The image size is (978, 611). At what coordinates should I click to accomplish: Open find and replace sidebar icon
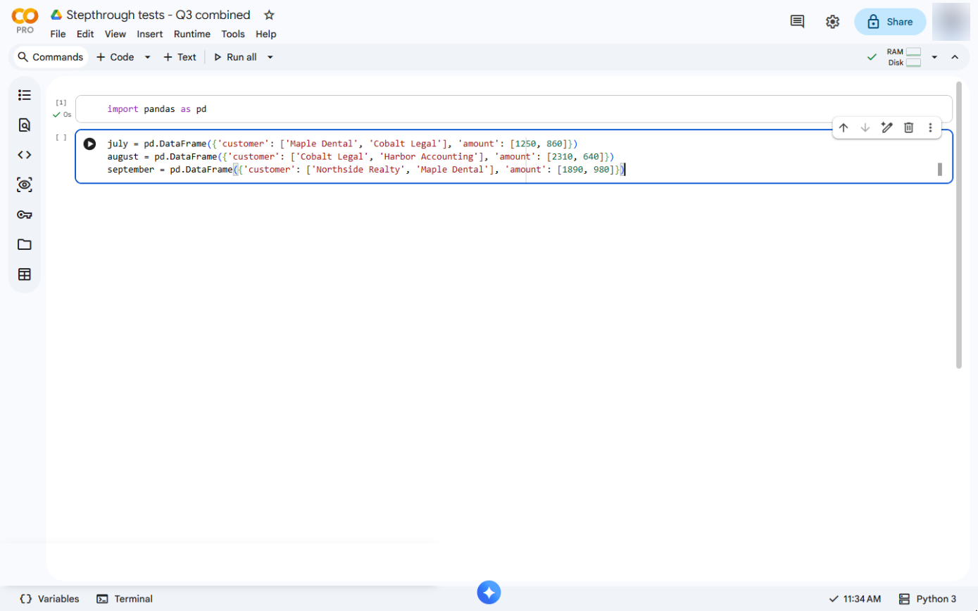coord(25,125)
